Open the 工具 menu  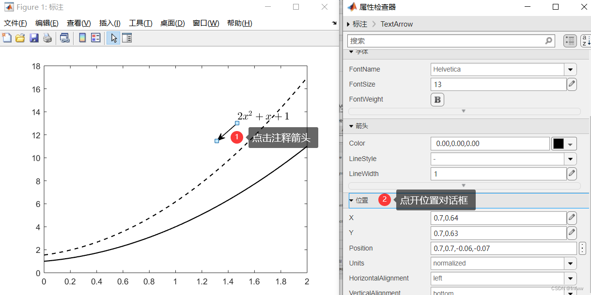(140, 23)
